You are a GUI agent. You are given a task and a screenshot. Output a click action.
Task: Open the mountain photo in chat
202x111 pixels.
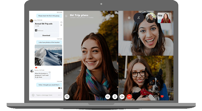click(48, 55)
